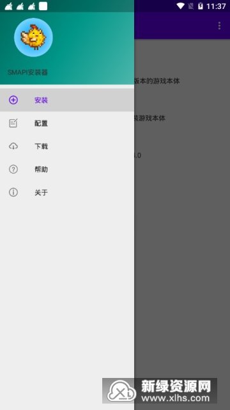The image size is (230, 410).
Task: Tap the 11:37 clock in status bar
Action: pos(216,6)
